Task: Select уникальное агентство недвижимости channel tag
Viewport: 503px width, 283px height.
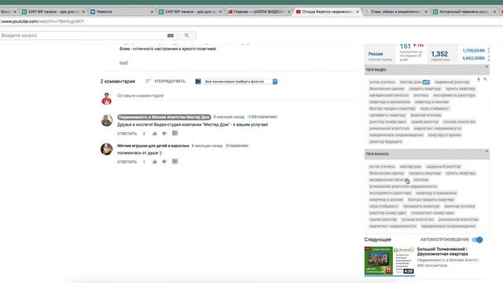Action: click(403, 186)
